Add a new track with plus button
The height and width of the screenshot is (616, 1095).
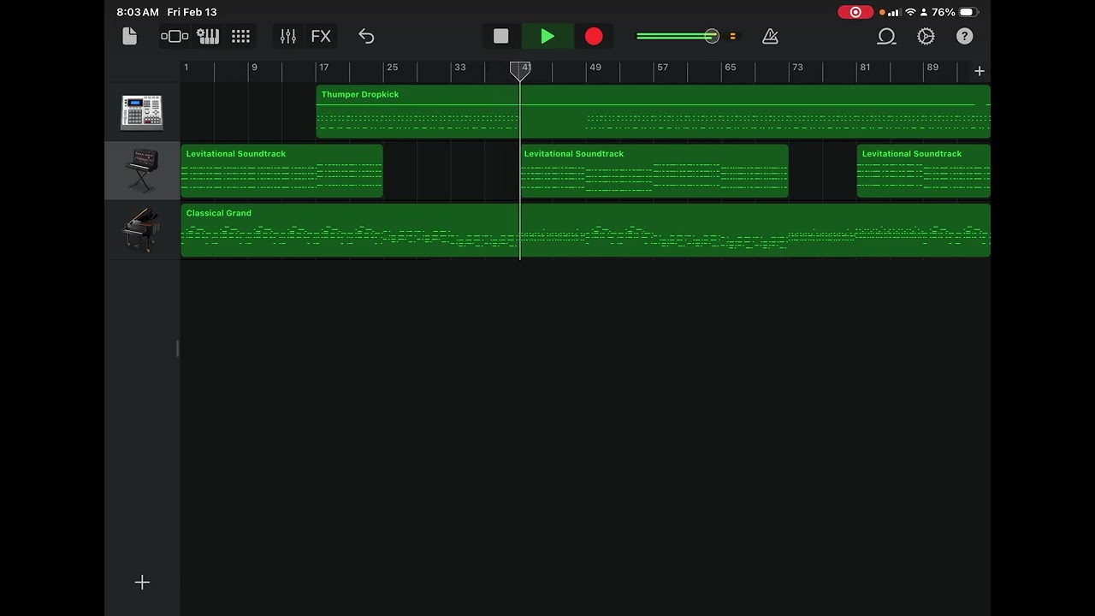pos(142,582)
